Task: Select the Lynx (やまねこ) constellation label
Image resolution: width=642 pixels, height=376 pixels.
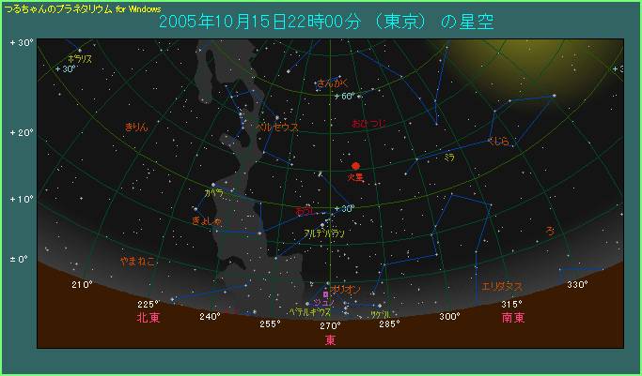Action: [x=137, y=262]
